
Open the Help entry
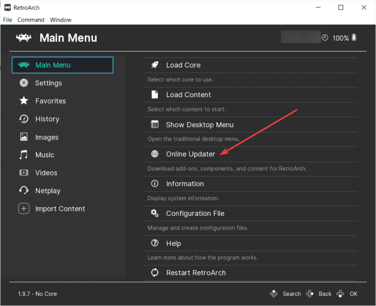tap(250, 243)
